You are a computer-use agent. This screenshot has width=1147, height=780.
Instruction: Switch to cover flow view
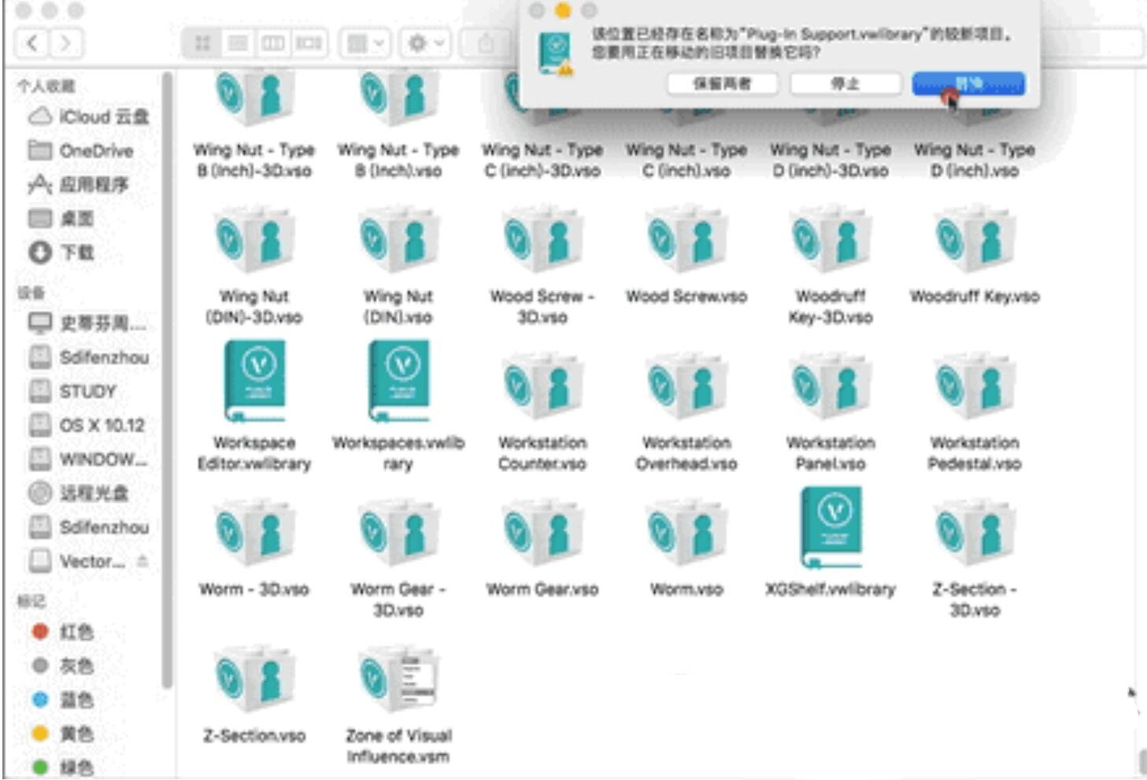(x=309, y=43)
